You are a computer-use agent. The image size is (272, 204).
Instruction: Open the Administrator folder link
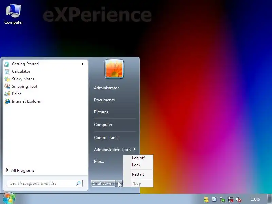pyautogui.click(x=106, y=88)
